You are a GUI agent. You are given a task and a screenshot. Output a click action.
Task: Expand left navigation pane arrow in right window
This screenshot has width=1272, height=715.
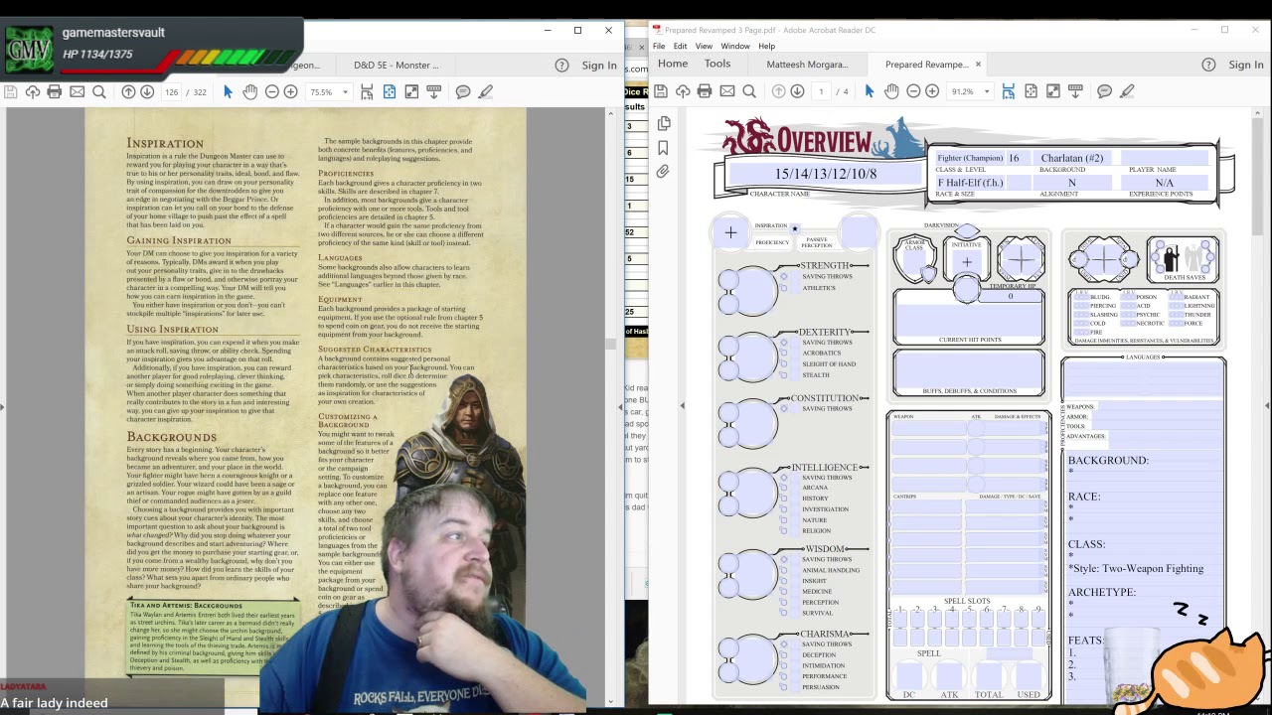pos(682,406)
